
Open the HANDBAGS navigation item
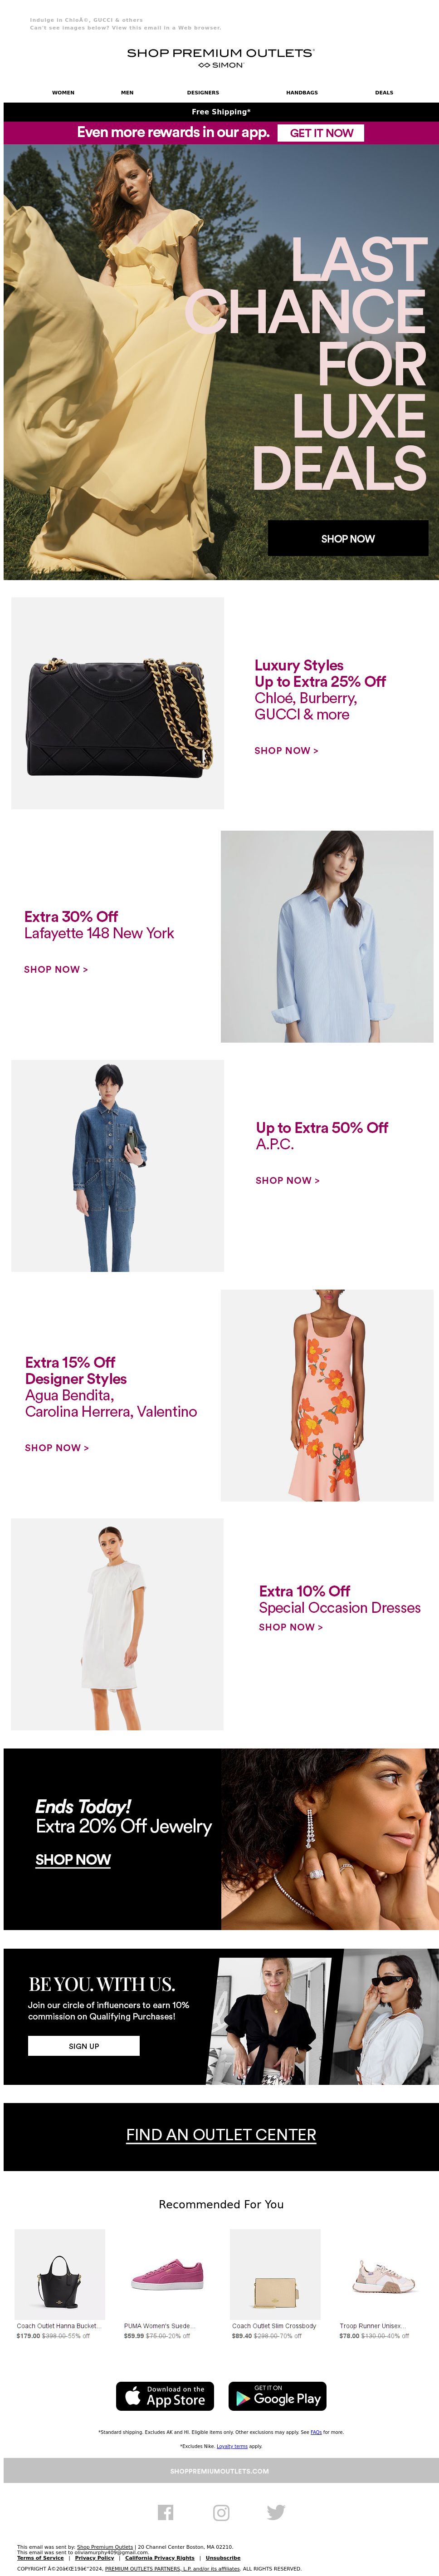pyautogui.click(x=302, y=92)
